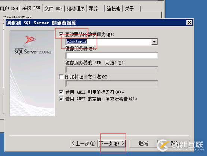Open the default database dropdown arrow
The height and width of the screenshot is (156, 207).
[154, 42]
